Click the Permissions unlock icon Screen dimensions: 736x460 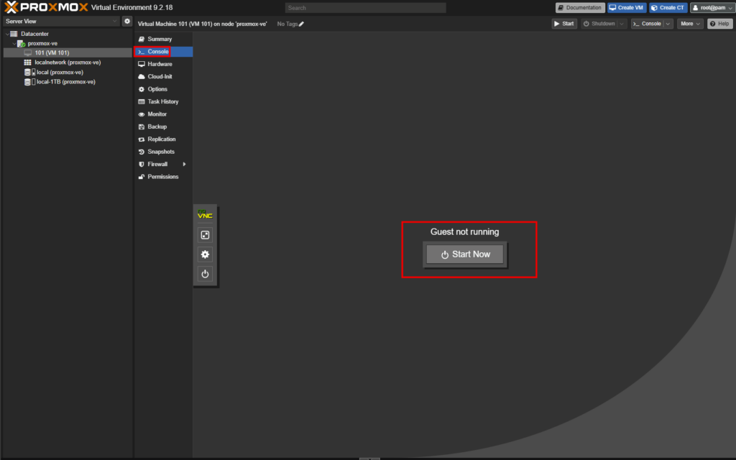[x=142, y=177]
